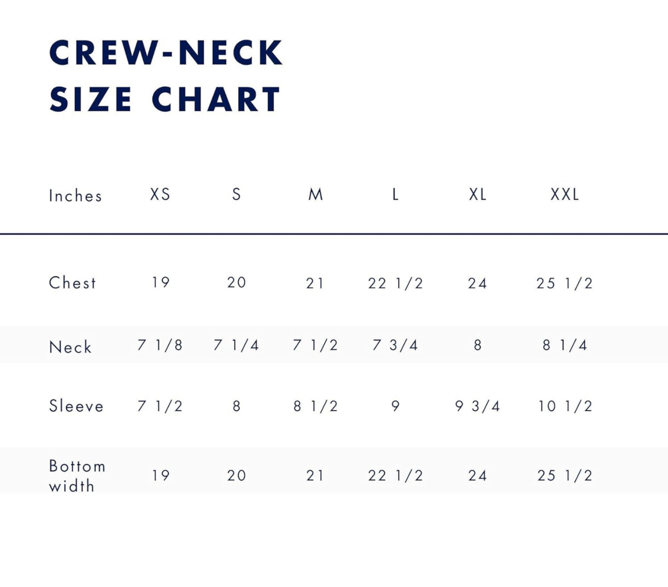Select the Neck row label
668x587 pixels.
click(70, 347)
